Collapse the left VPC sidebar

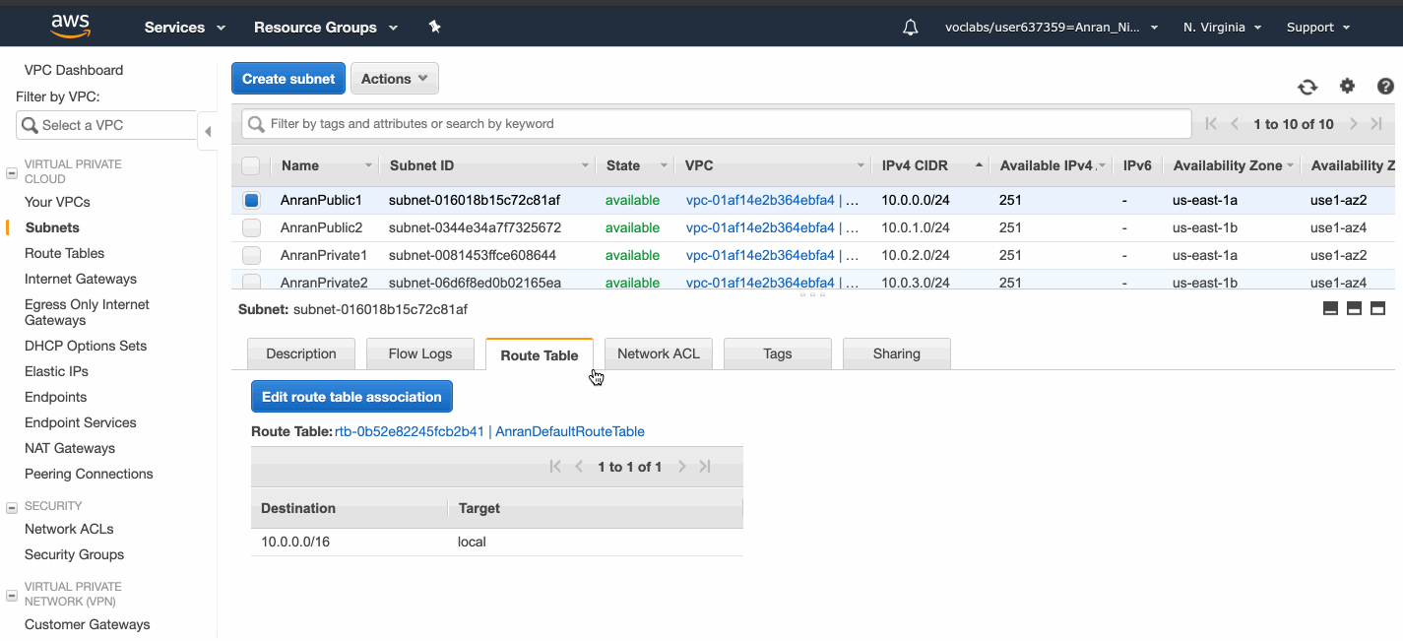point(208,130)
